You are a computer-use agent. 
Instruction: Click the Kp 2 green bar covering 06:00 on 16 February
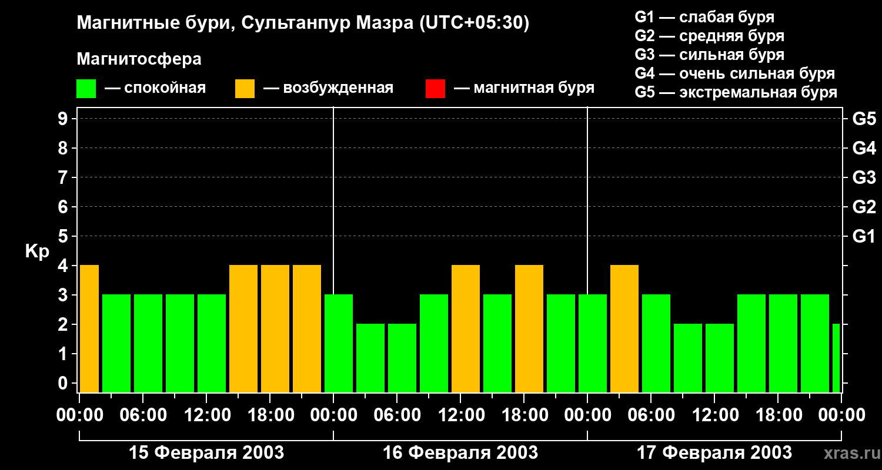(x=402, y=358)
